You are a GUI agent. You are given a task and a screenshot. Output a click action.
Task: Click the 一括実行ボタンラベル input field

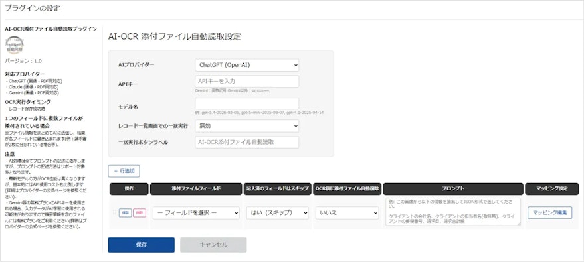coord(247,143)
